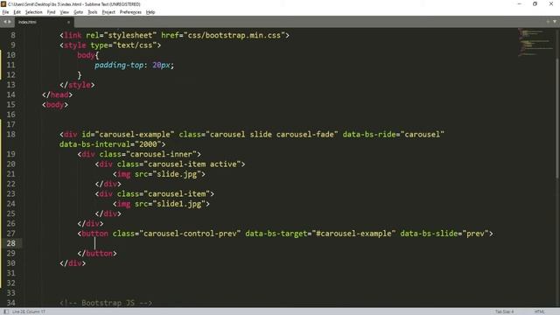Viewport: 560px width, 315px height.
Task: Click the closing head tag
Action: coord(57,94)
